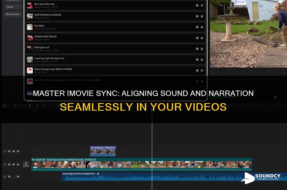Image resolution: width=287 pixels, height=190 pixels.
Task: Favorite OCEAN AND WAVES track
Action: tap(197, 38)
